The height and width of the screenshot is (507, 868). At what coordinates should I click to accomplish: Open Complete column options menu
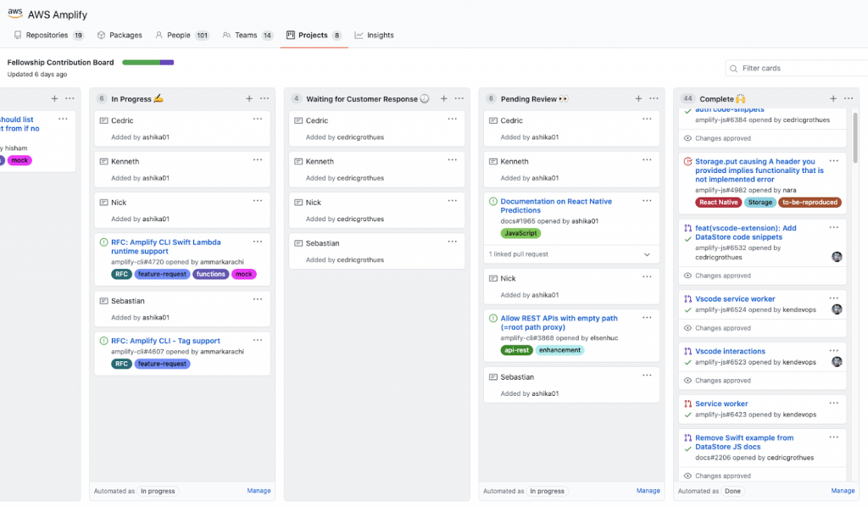[x=849, y=98]
